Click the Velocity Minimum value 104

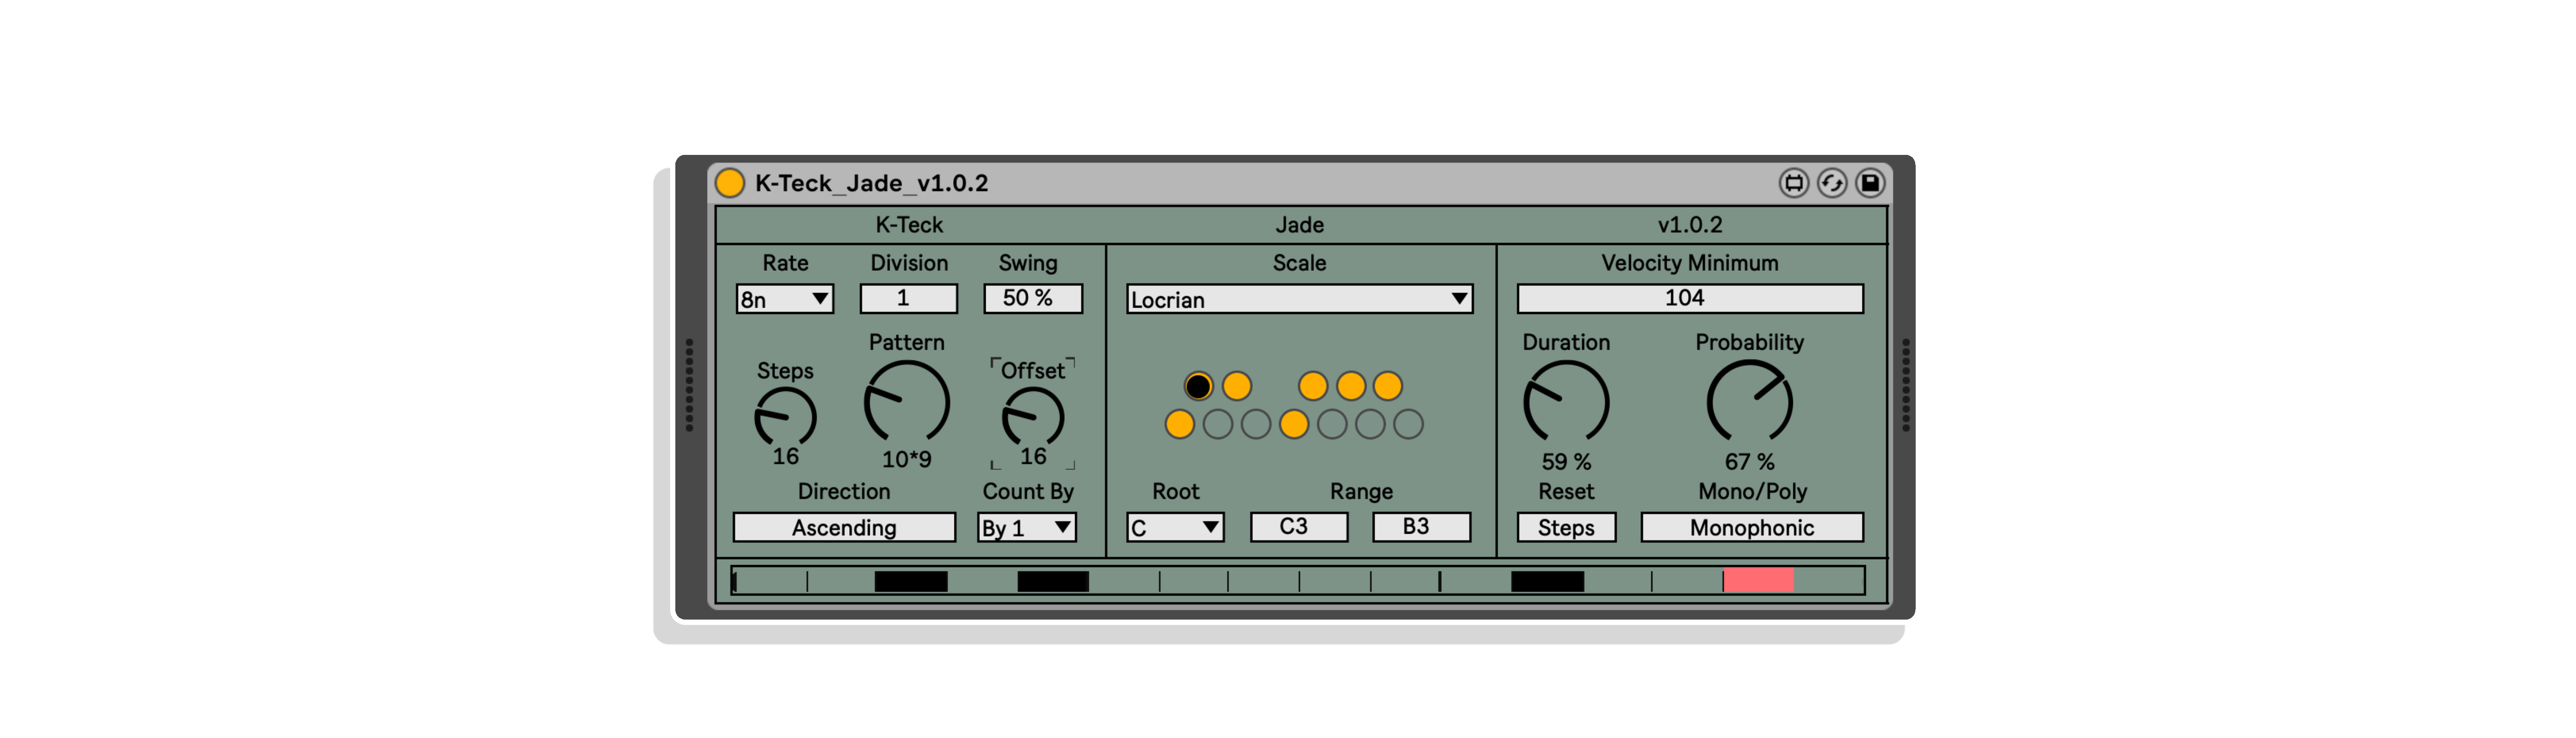1690,298
